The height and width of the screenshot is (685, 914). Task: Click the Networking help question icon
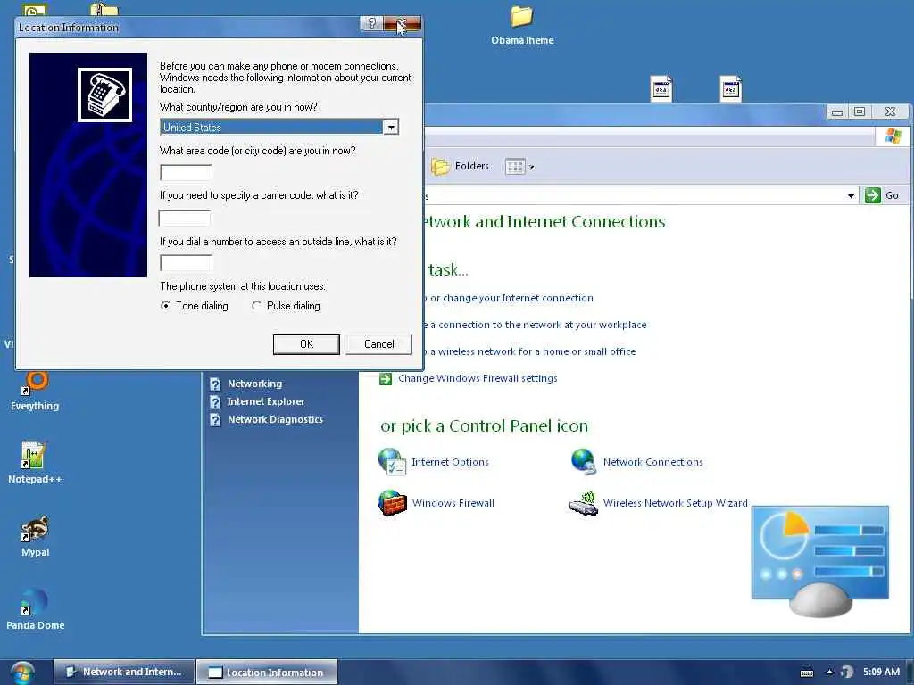(215, 384)
